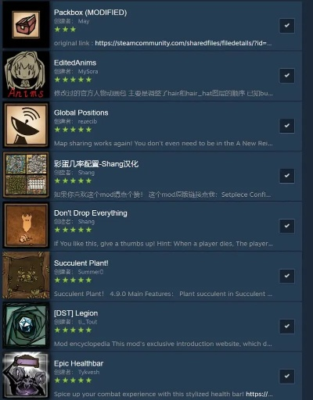
Task: Open the Epic Healthbar description https link
Action: click(x=259, y=394)
